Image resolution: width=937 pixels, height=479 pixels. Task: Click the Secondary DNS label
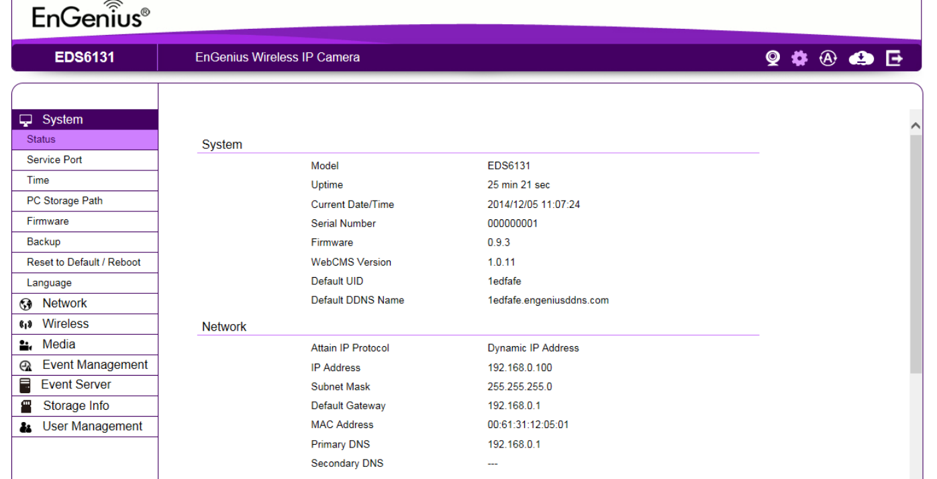(x=347, y=464)
